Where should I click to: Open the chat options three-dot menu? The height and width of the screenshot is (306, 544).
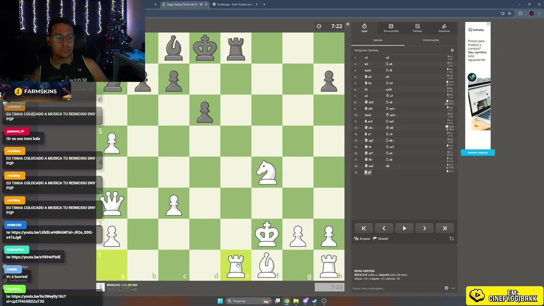click(x=453, y=288)
